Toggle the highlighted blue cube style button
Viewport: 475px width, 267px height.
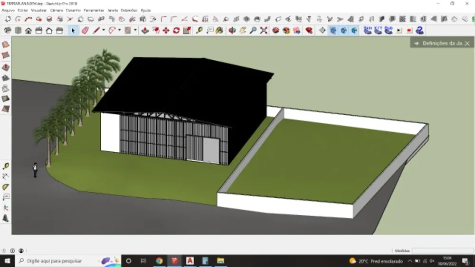tap(333, 30)
